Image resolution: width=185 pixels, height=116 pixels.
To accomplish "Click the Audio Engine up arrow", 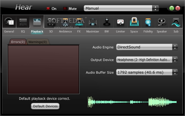I will (175, 46).
